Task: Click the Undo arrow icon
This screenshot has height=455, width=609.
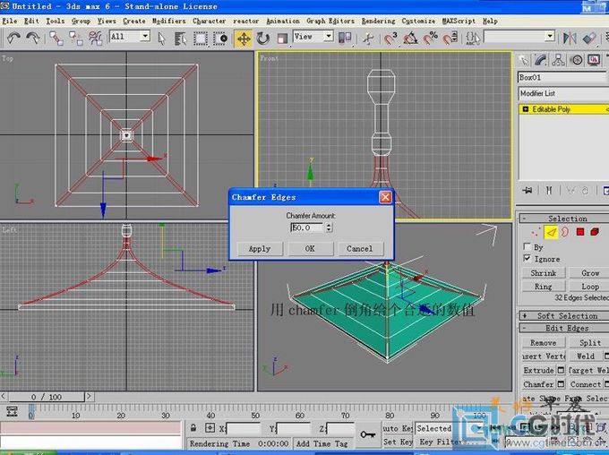Action: click(13, 39)
